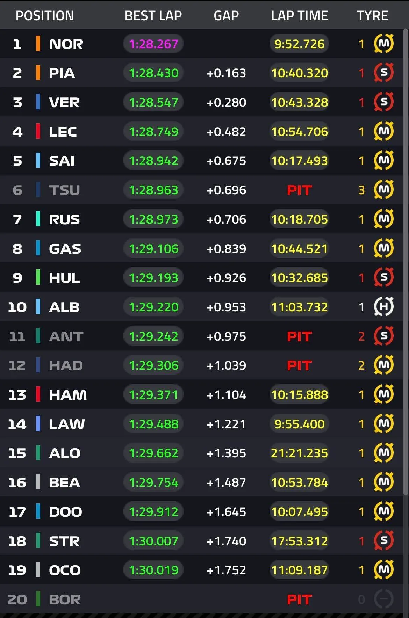Click NOR's purple 1:28.267 best lap

[x=153, y=44]
